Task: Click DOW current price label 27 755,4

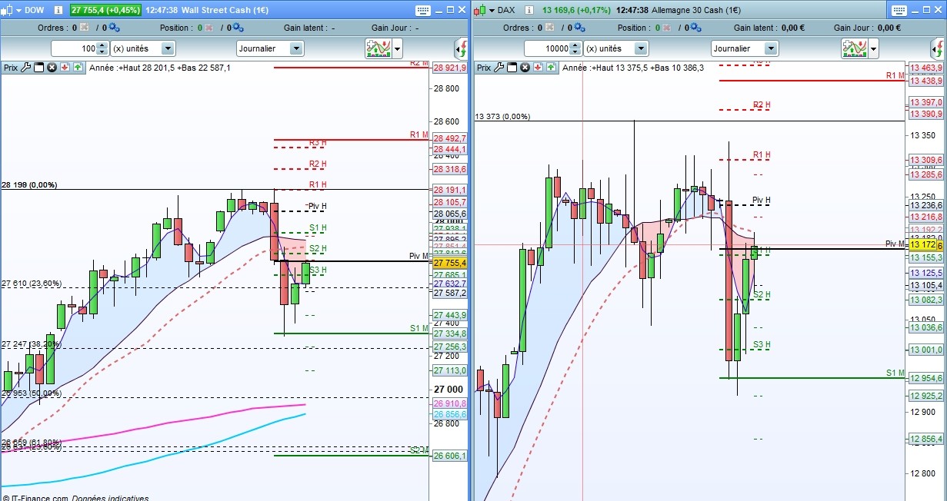Action: click(x=450, y=263)
